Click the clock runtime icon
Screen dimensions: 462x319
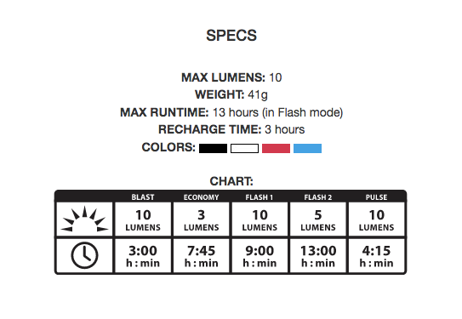click(84, 255)
